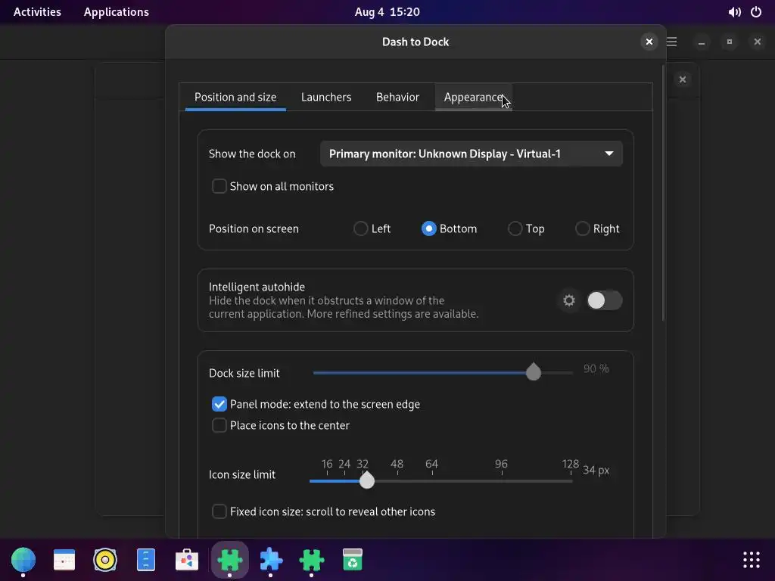The image size is (775, 581).
Task: Click the 48 tick label on icon size scale
Action: click(397, 464)
